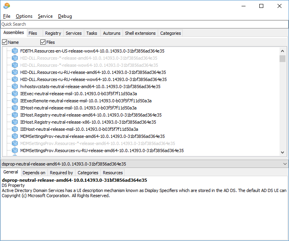Image resolution: width=289 pixels, height=241 pixels.
Task: Open the Required by tab
Action: coord(61,173)
